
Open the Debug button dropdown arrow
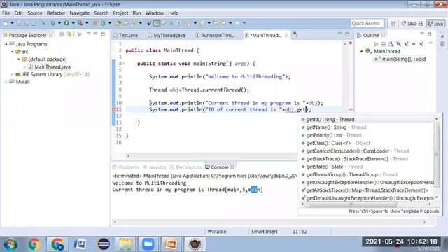[x=59, y=23]
